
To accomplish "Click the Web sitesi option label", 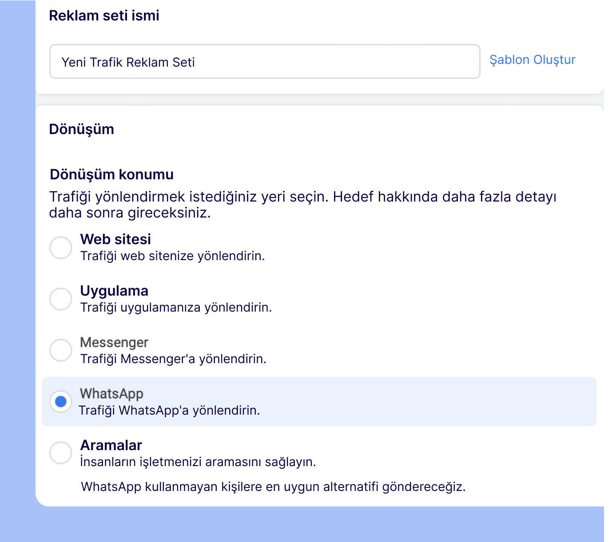I will click(x=115, y=239).
